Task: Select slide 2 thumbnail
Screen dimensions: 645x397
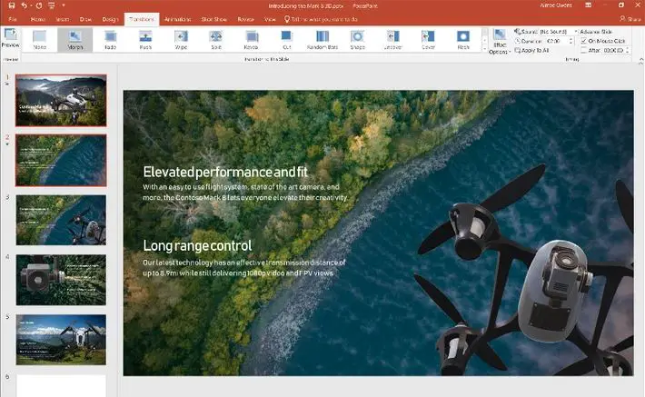Action: 61,160
